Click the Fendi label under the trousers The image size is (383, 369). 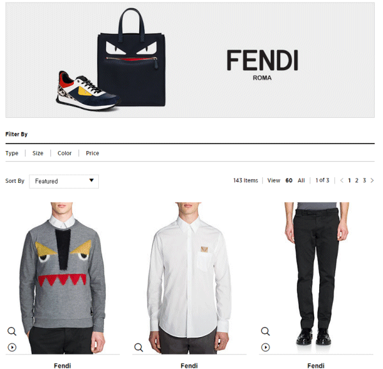click(316, 366)
